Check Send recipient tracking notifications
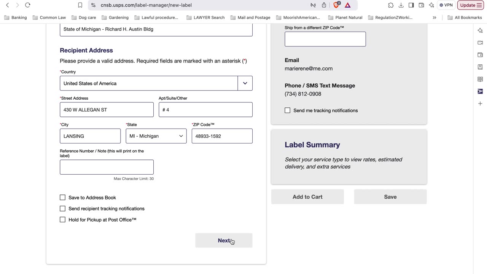Image resolution: width=487 pixels, height=274 pixels. [x=63, y=209]
